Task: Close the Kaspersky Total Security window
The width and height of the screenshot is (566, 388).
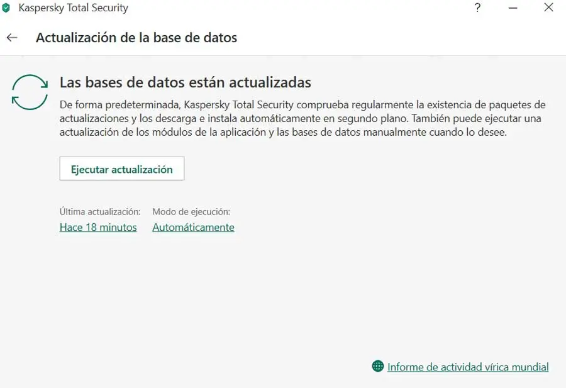Action: pos(548,7)
